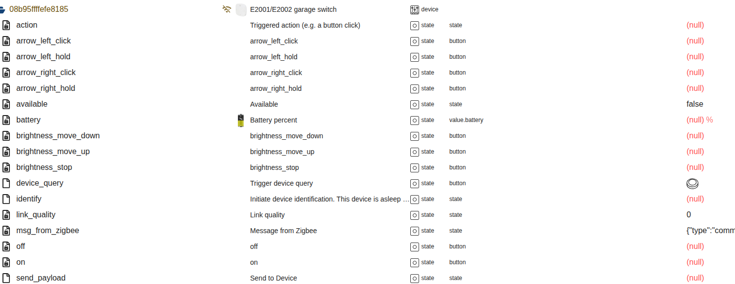The width and height of the screenshot is (735, 284).
Task: Click the null value of send_payload
Action: pyautogui.click(x=695, y=278)
